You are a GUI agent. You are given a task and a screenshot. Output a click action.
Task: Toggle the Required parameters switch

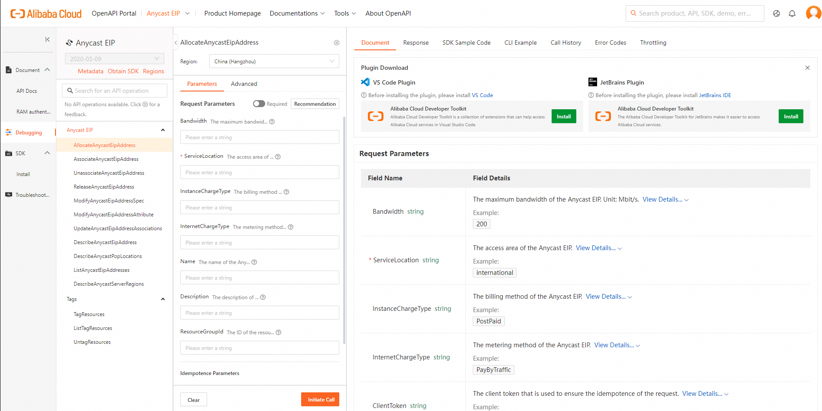259,104
